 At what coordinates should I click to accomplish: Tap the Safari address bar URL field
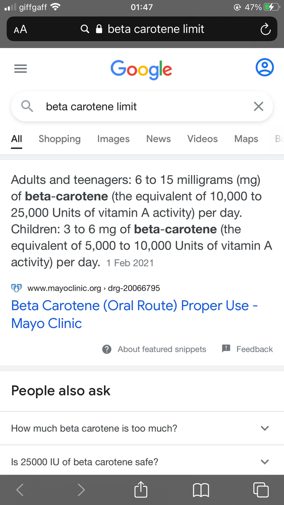pos(142,29)
